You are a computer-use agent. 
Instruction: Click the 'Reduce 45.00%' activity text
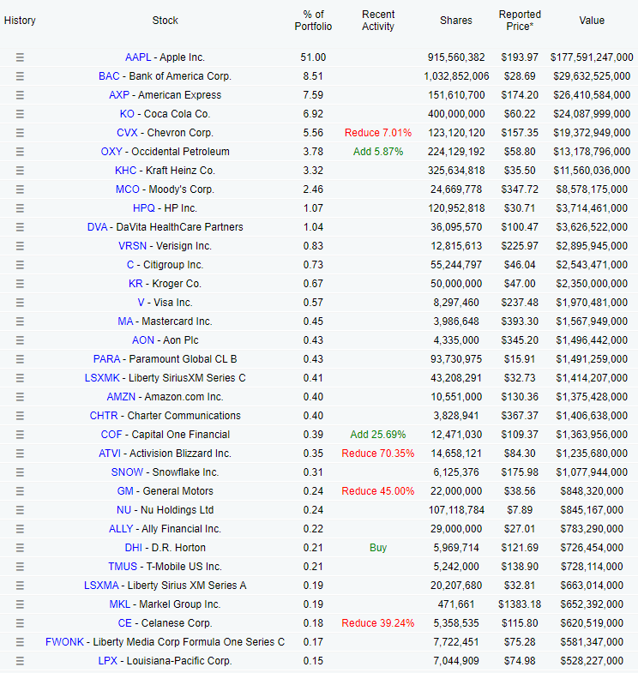(x=378, y=491)
